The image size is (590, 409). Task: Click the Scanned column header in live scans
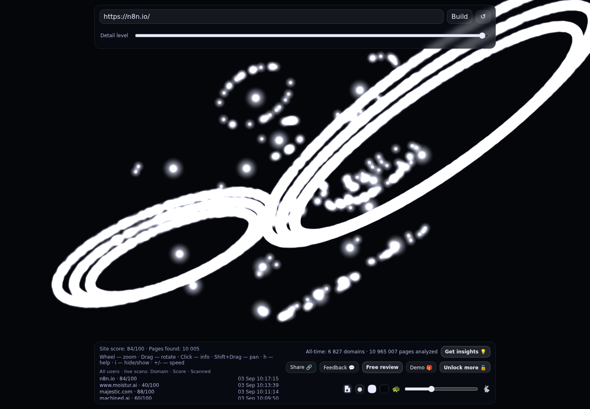(x=200, y=371)
